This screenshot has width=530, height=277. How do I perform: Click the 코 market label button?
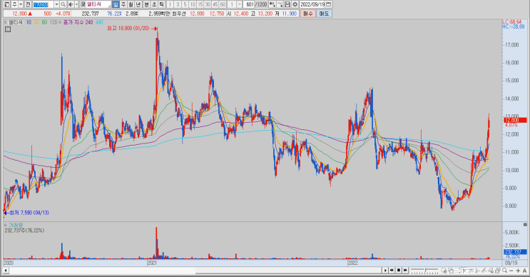(83, 4)
